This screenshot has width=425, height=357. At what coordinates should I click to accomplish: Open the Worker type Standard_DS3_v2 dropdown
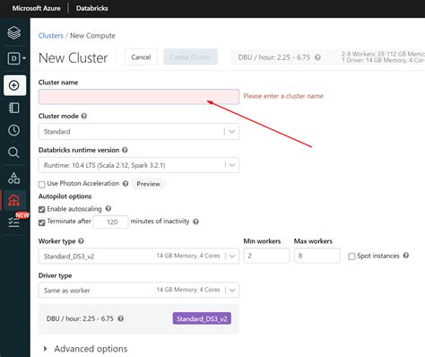pyautogui.click(x=139, y=256)
